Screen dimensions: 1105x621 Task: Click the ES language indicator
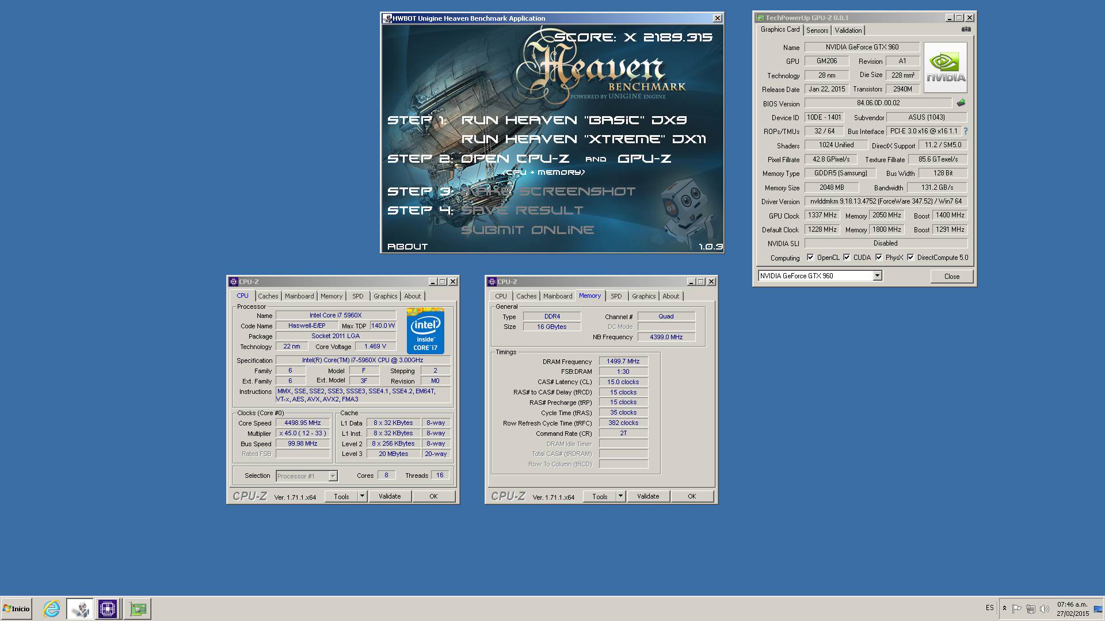[989, 608]
